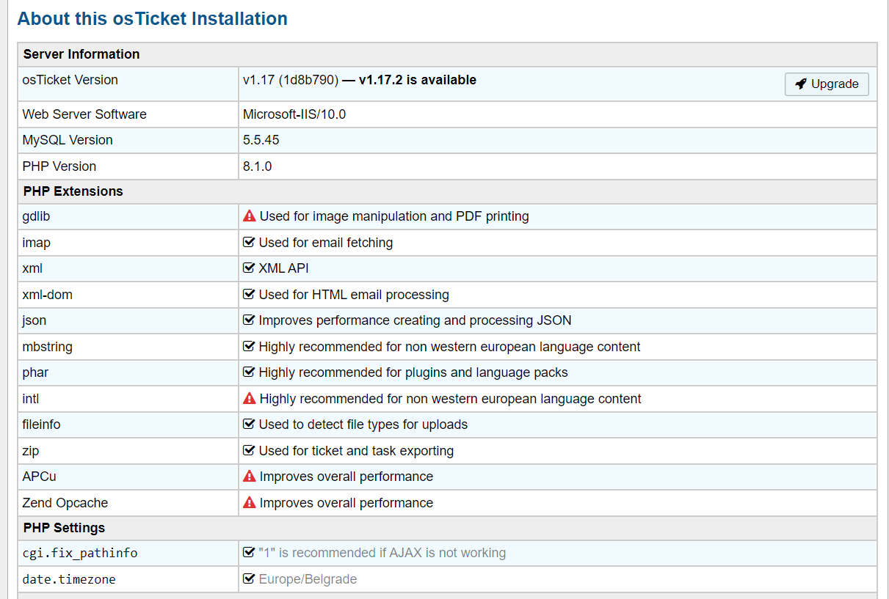
Task: Click the mbstring check mark icon
Action: pos(249,347)
